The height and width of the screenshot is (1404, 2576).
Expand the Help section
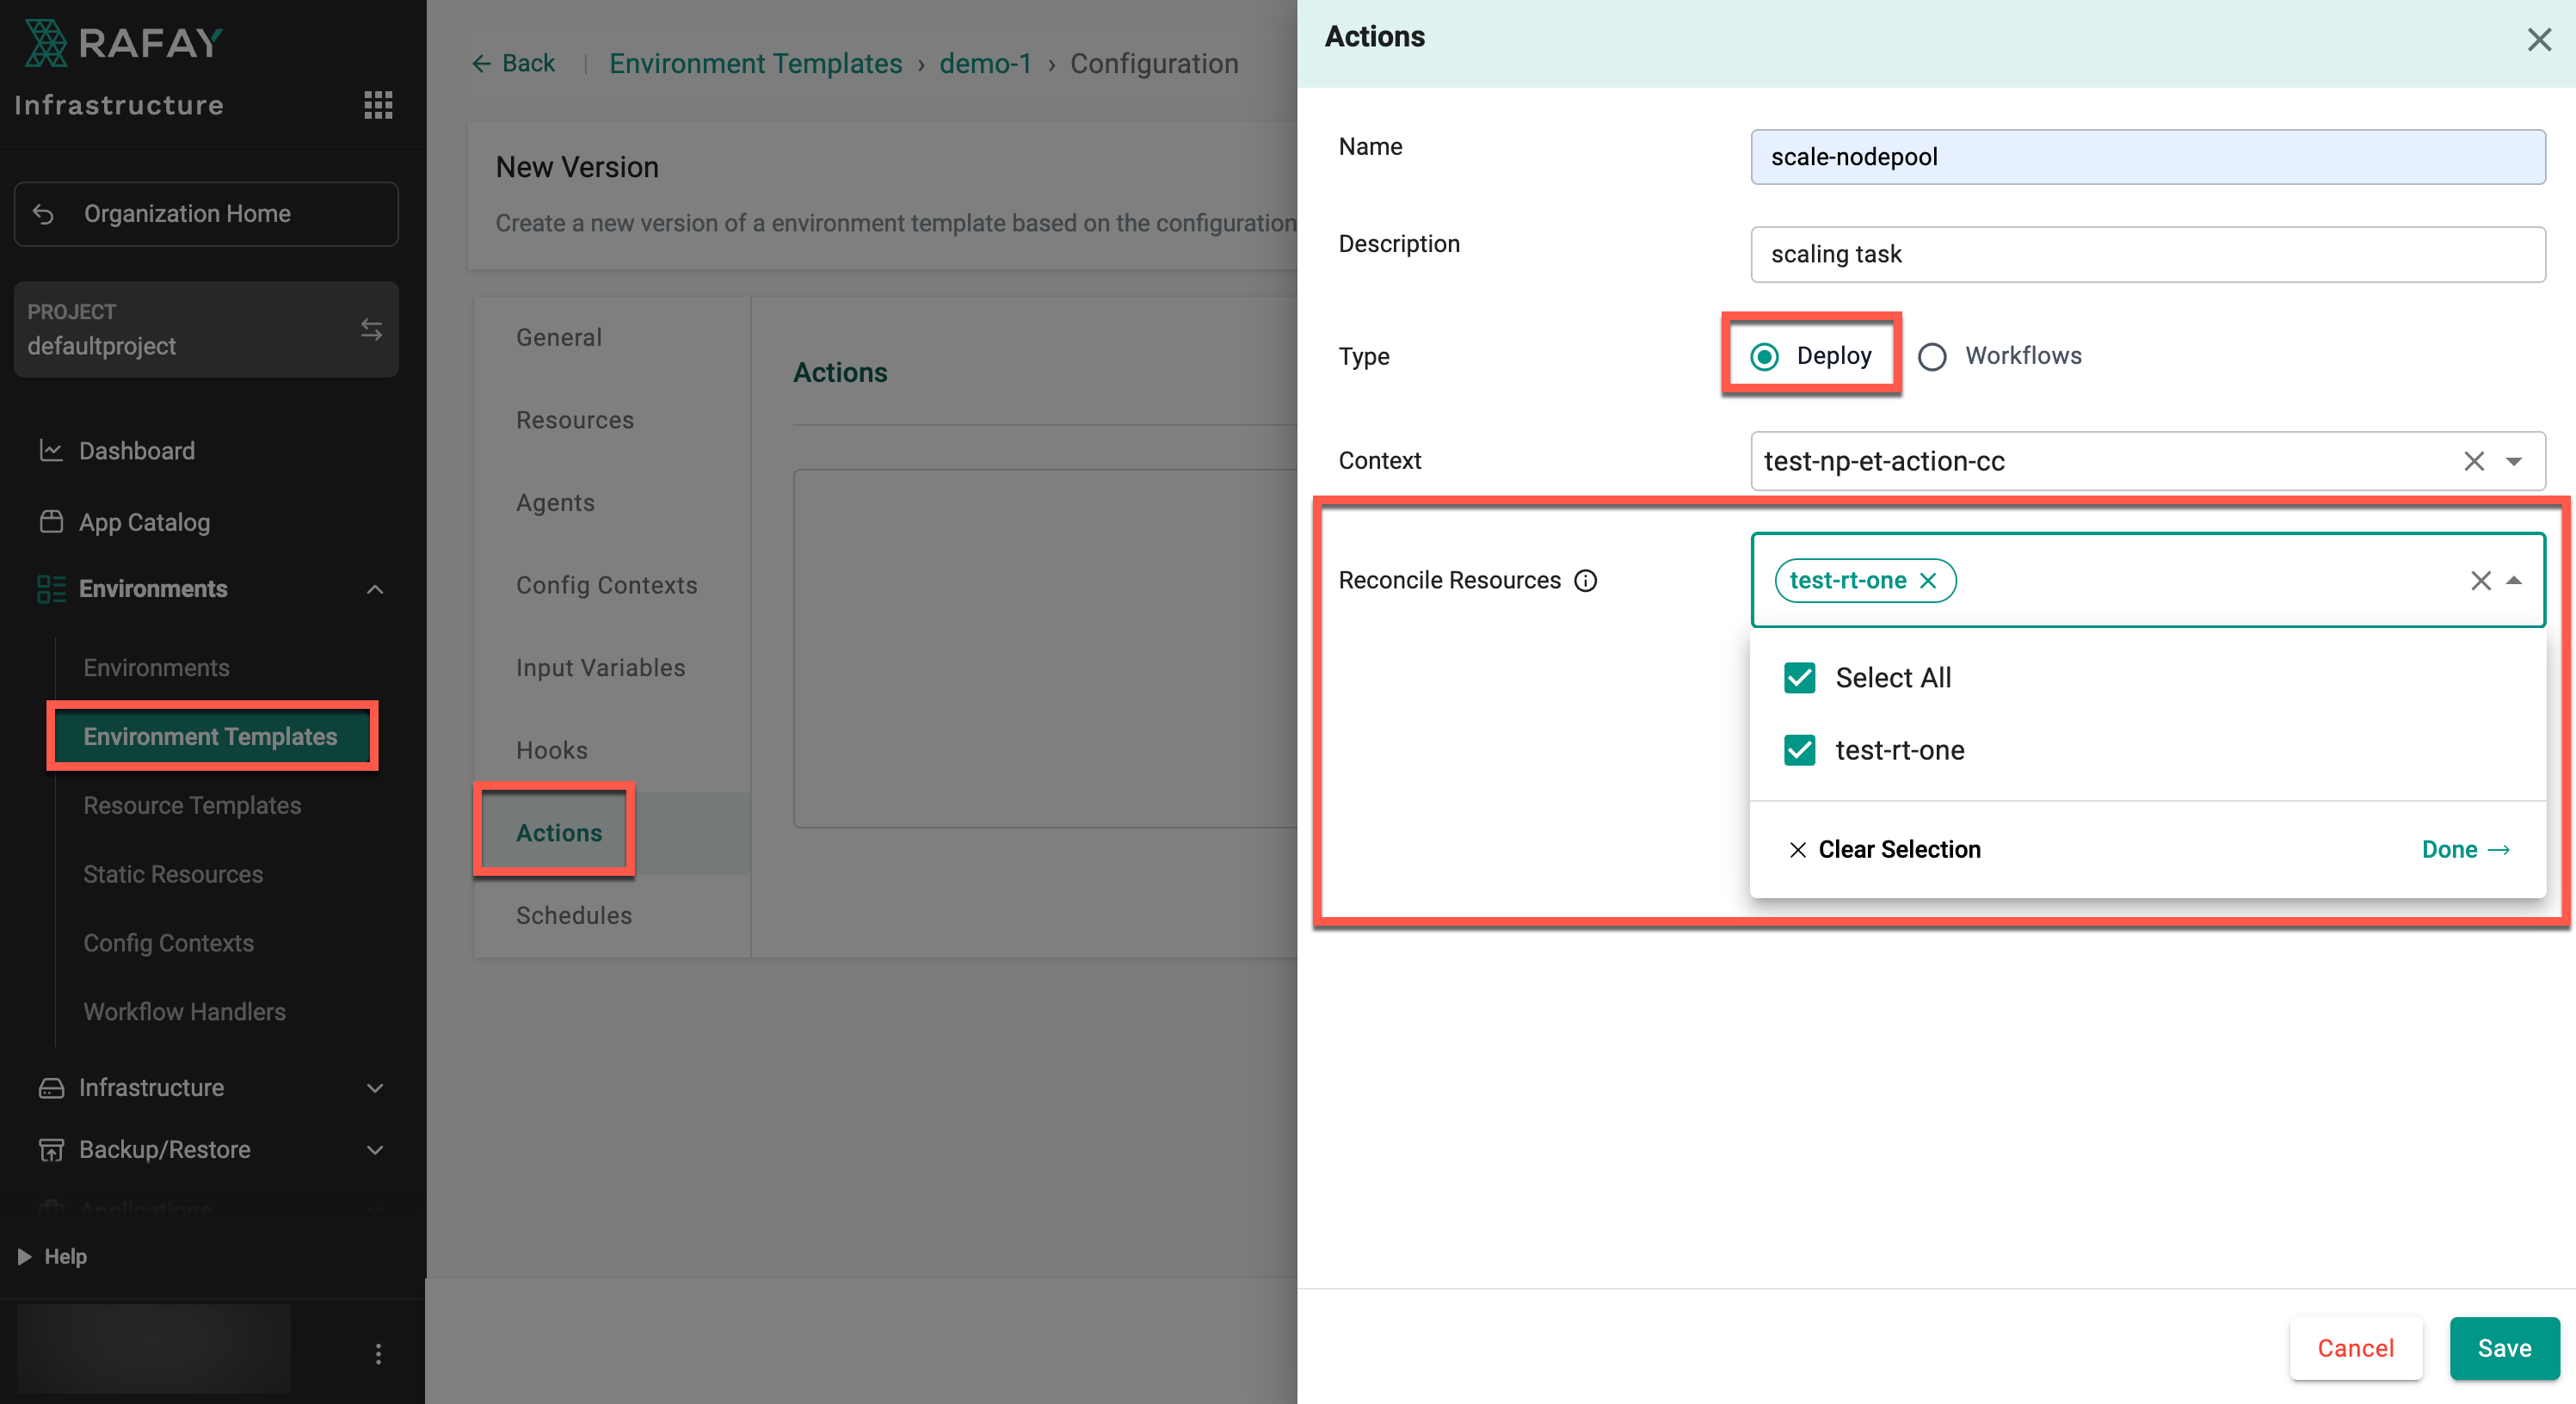click(53, 1257)
